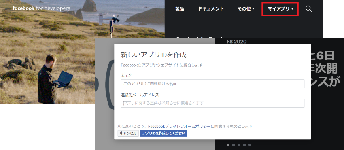Open the ドキュメント menu item
This screenshot has width=344, height=150.
(x=210, y=9)
